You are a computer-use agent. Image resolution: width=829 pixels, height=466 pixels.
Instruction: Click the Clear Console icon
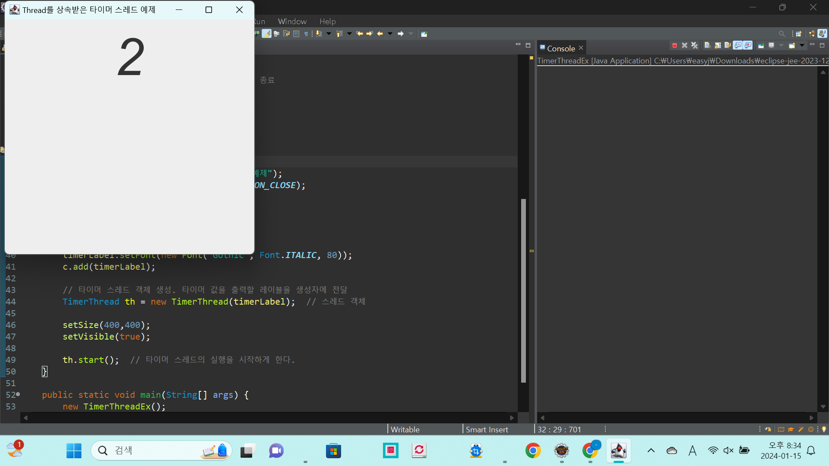(x=707, y=45)
